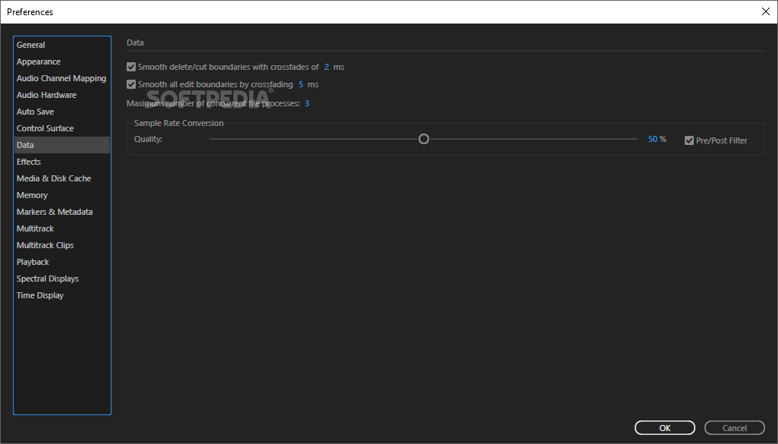Select the Multitrack category

click(x=62, y=228)
